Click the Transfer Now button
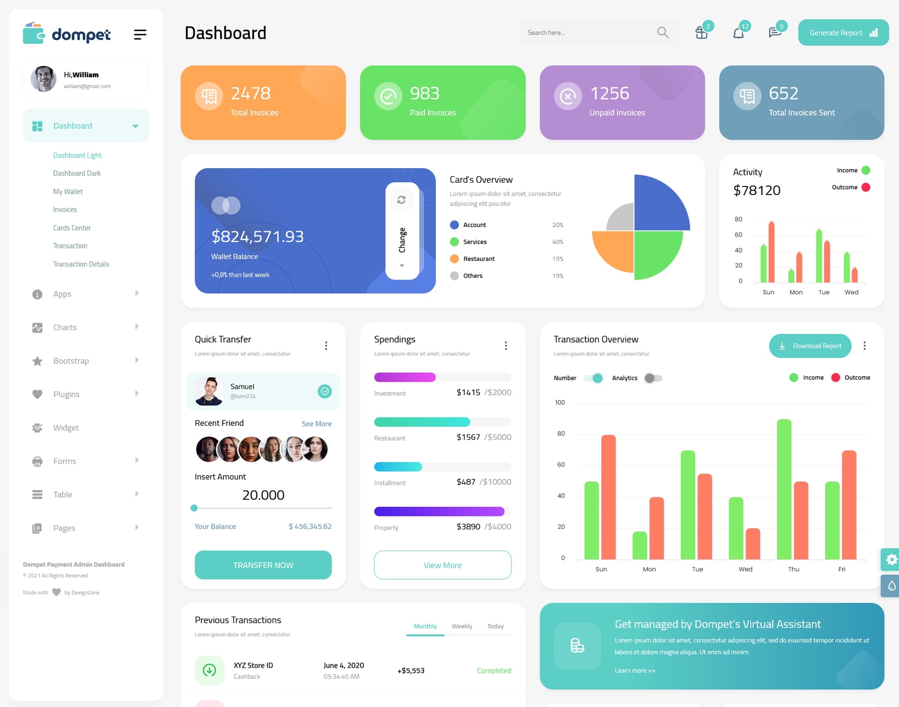 point(263,564)
